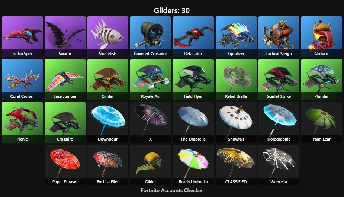Select the Tactical Sleigh glider
Screen dimensions: 344x197
point(279,37)
